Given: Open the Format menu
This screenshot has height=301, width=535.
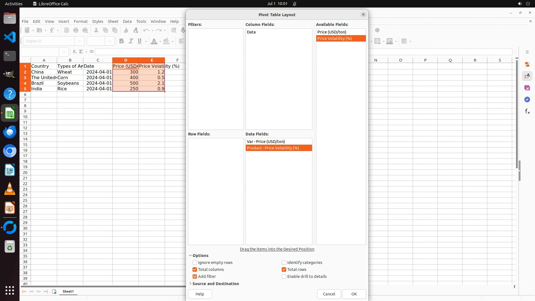Looking at the screenshot, I should pyautogui.click(x=81, y=21).
